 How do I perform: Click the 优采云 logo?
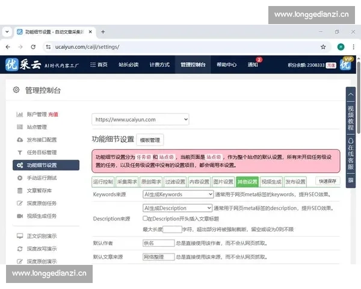click(x=23, y=64)
